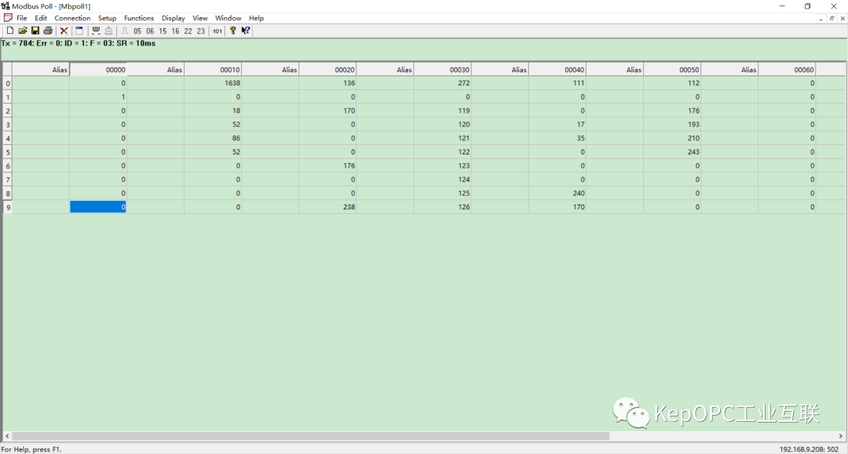Select cell with value 240
The height and width of the screenshot is (454, 848).
557,193
